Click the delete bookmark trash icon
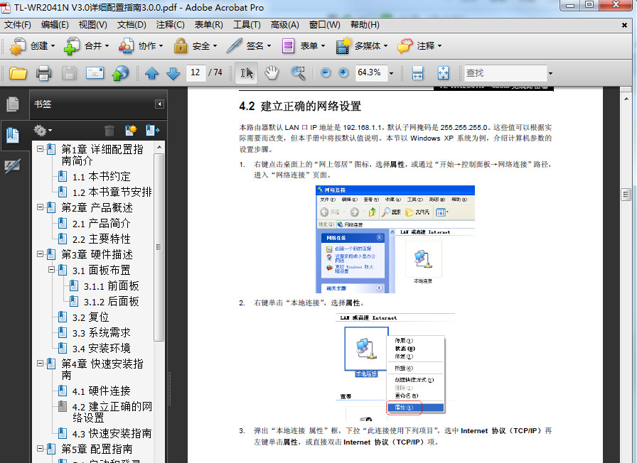 pos(109,130)
